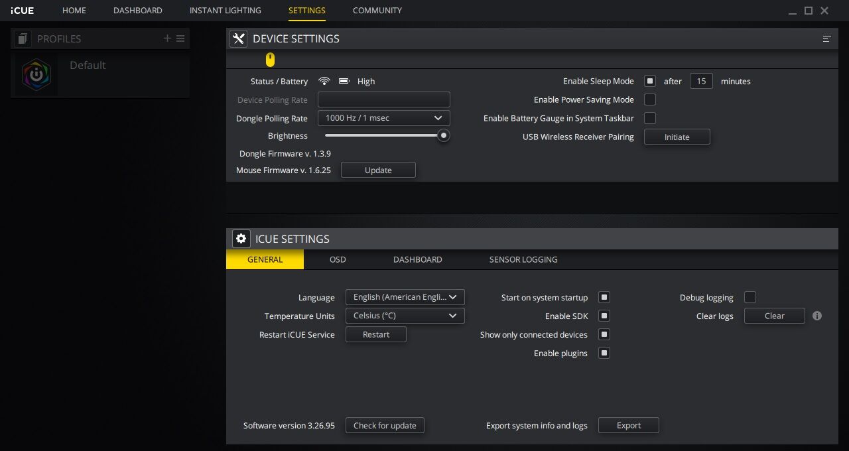The image size is (849, 451).
Task: Switch to the OSD tab
Action: click(x=338, y=259)
